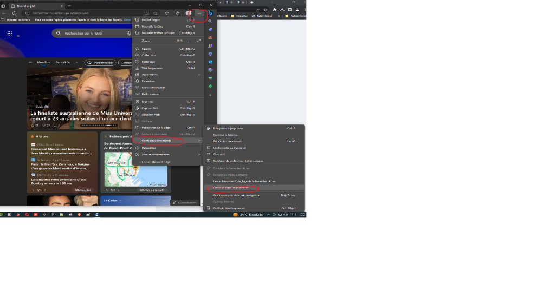Image resolution: width=542 pixels, height=297 pixels.
Task: Open Edge's three-dot Settings and more menu
Action: pos(199,13)
